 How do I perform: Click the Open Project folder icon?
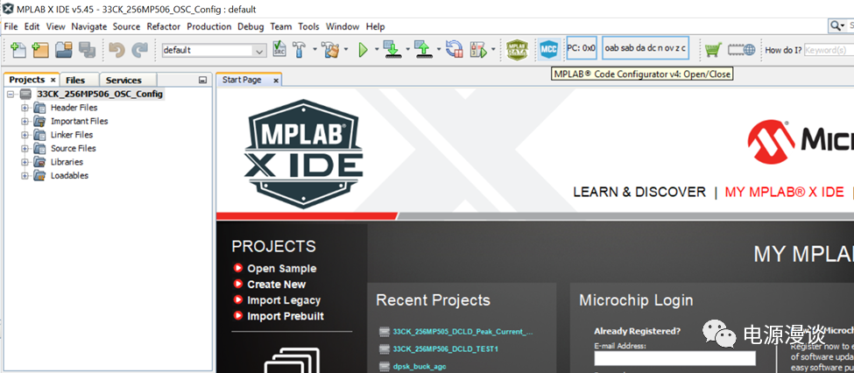[x=63, y=50]
